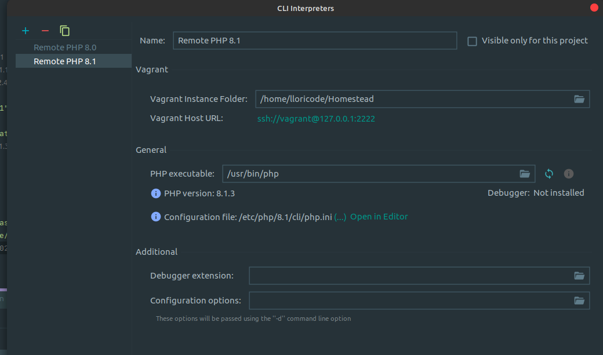The height and width of the screenshot is (355, 603).
Task: Click inside the Configuration options field
Action: [x=406, y=300]
